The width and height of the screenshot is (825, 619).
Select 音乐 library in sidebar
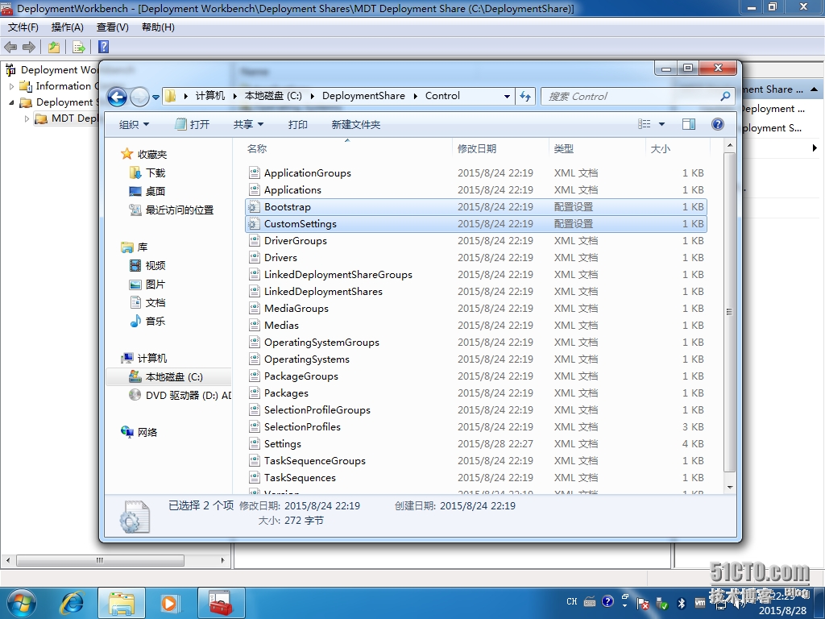tap(147, 321)
